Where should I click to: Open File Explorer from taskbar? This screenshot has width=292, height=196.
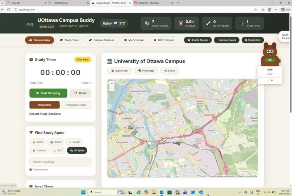154,192
